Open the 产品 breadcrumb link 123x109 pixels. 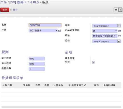(x=3, y=2)
